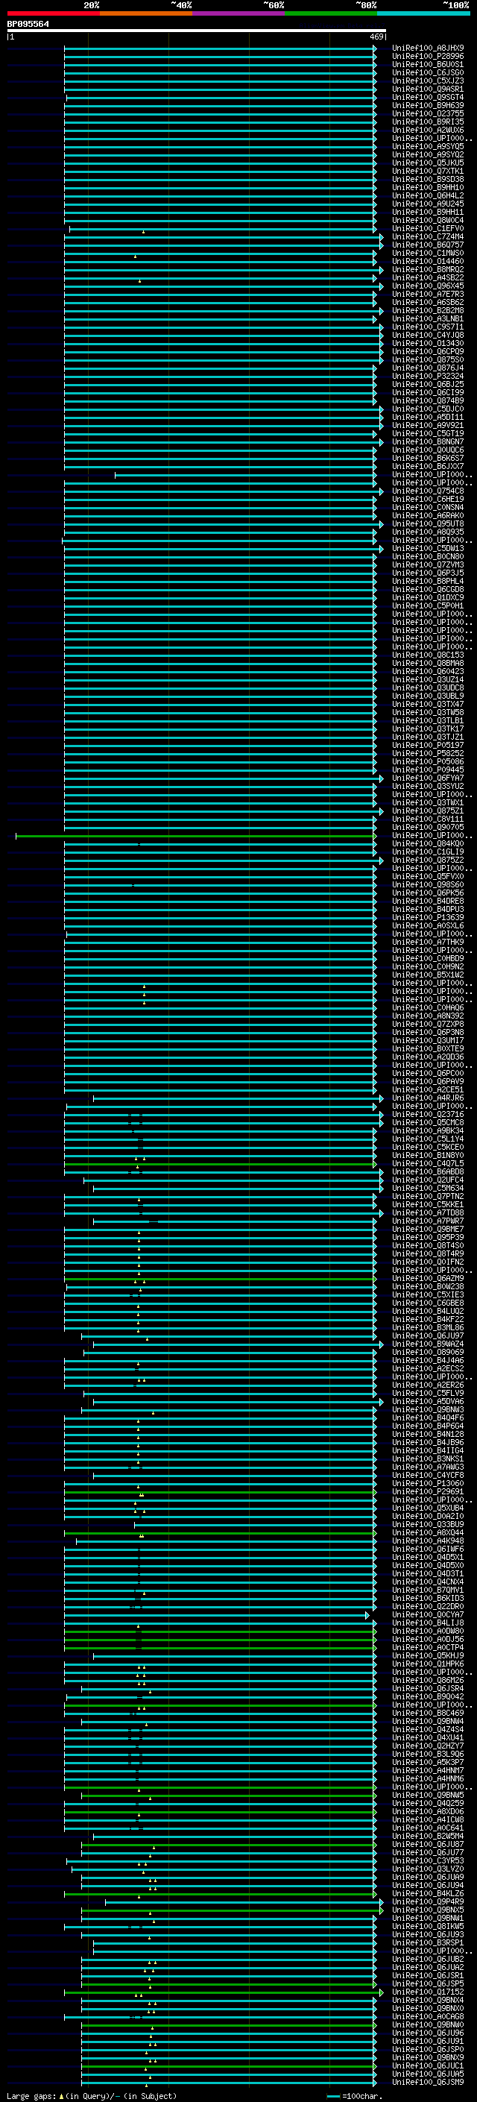Image resolution: width=477 pixels, height=2102 pixels.
Task: Click the red segment of the identity legend
Action: click(x=54, y=13)
